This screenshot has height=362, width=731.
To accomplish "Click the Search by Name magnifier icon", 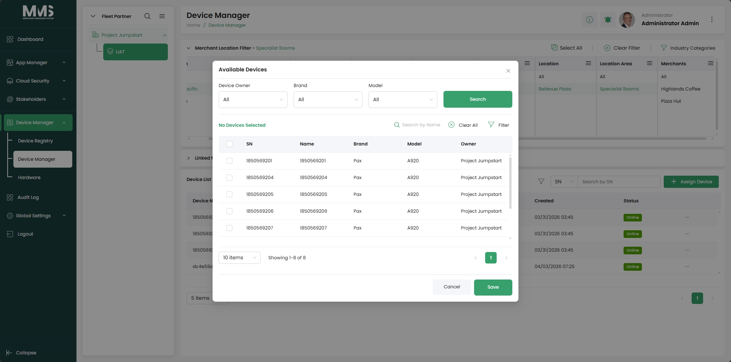I will tap(397, 125).
